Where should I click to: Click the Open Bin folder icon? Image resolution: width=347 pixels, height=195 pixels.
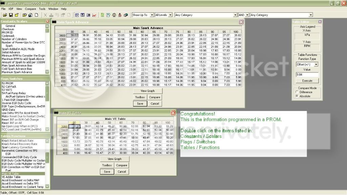[x=5, y=15]
